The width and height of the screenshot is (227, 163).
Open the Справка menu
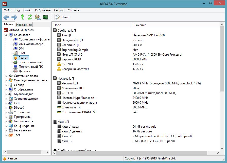[x=74, y=10]
